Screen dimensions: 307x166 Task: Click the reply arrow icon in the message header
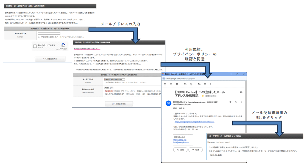pyautogui.click(x=236, y=102)
